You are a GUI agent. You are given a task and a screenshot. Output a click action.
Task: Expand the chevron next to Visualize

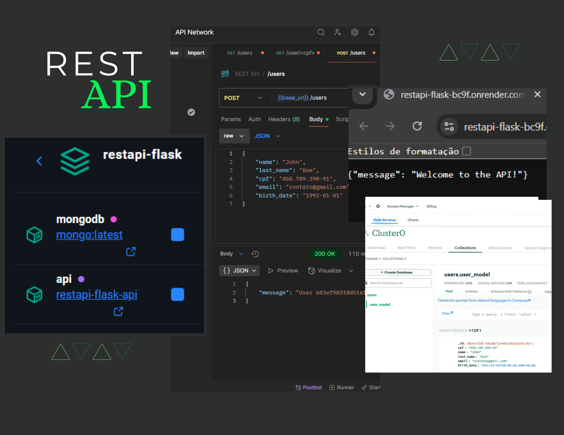point(351,271)
